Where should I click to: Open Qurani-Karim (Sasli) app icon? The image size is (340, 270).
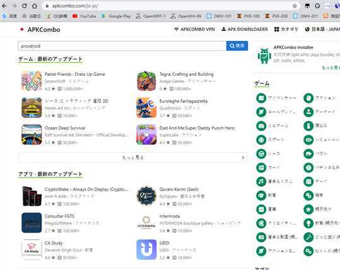(x=146, y=196)
